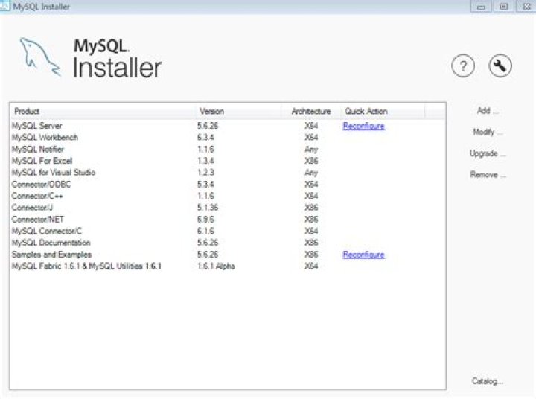Viewport: 536px width, 399px height.
Task: Select the Connector/ODBC row
Action: pyautogui.click(x=228, y=185)
